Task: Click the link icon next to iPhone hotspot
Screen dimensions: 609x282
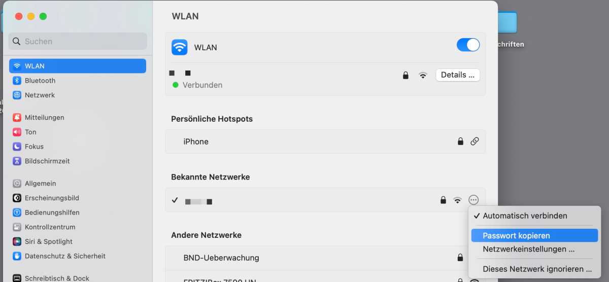Action: click(475, 142)
